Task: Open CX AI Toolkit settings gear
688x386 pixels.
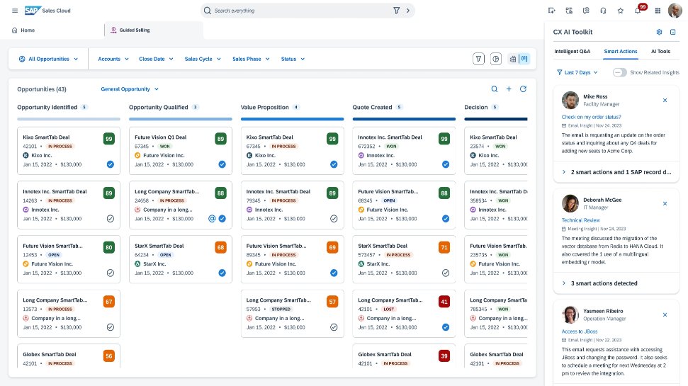Action: tap(659, 32)
